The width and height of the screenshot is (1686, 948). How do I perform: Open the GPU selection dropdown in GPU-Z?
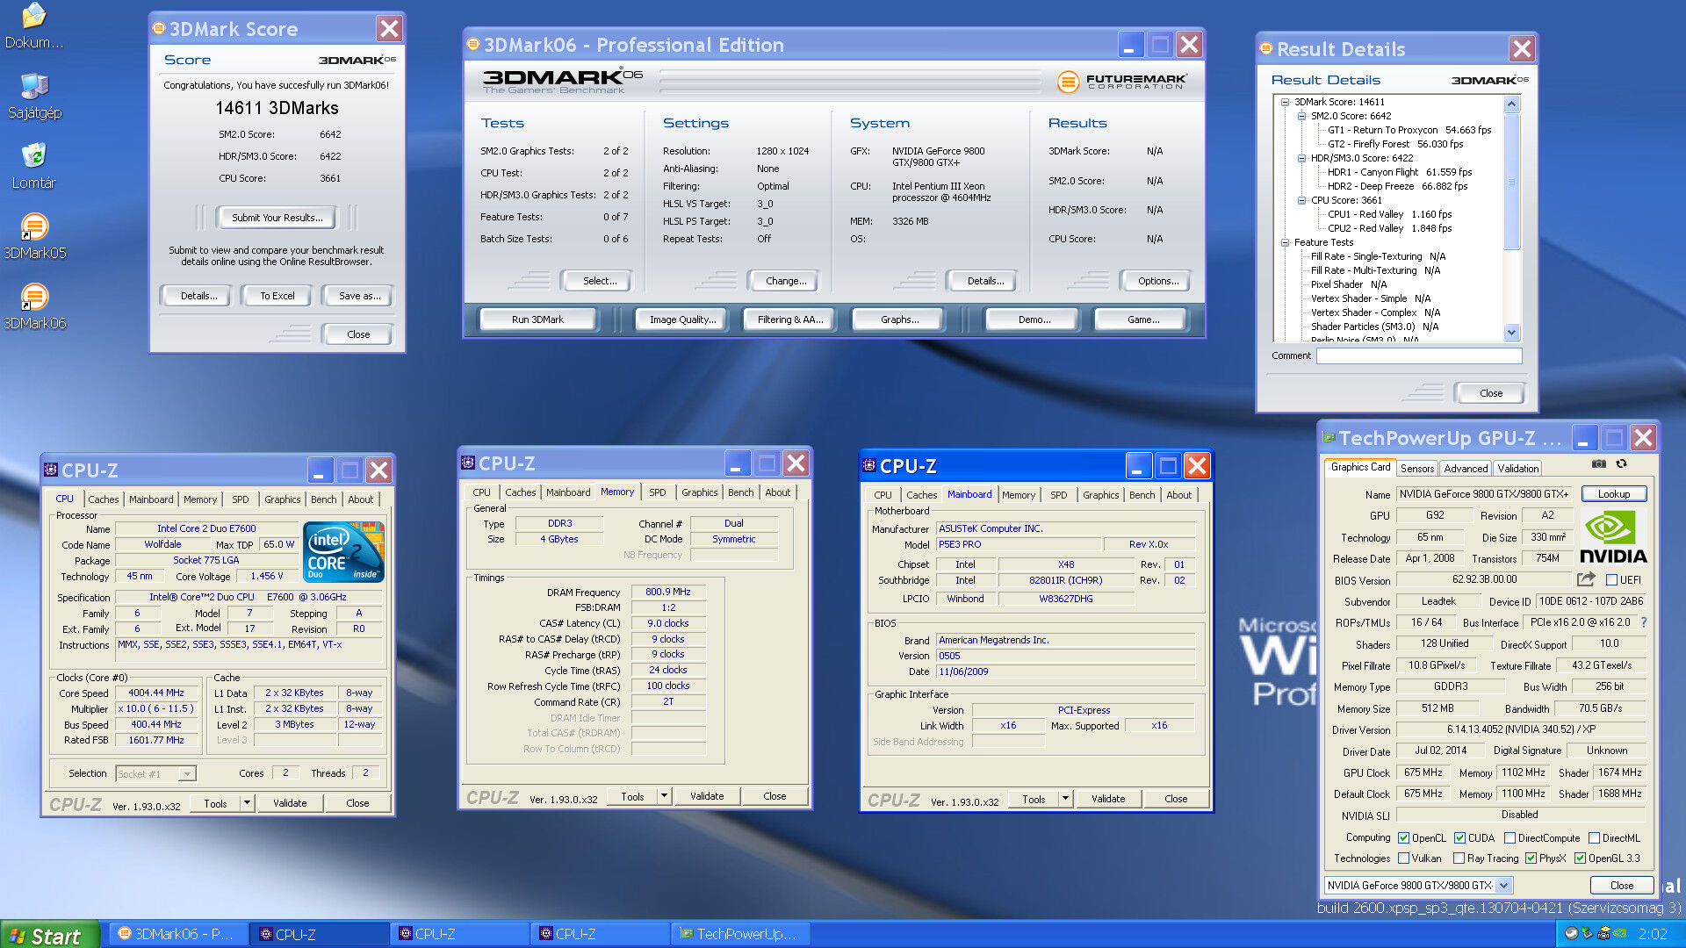tap(1503, 886)
